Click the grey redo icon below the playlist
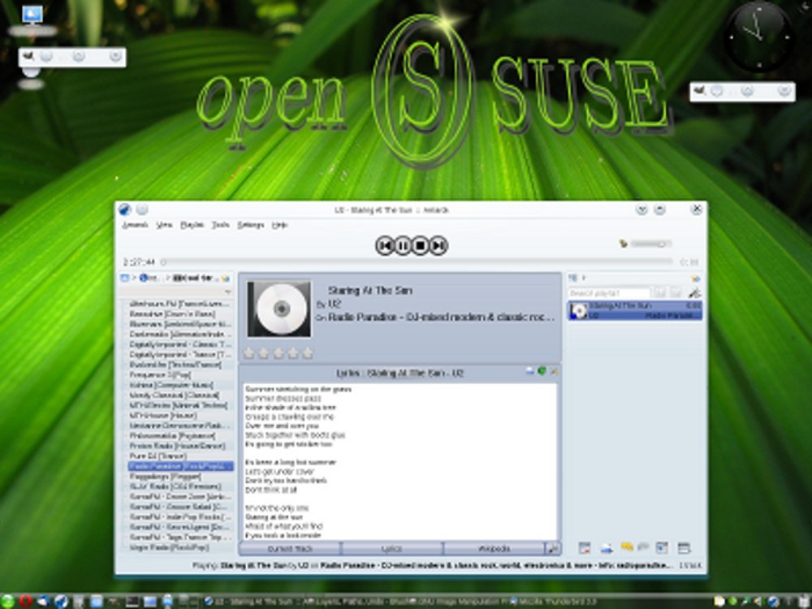 coord(643,546)
